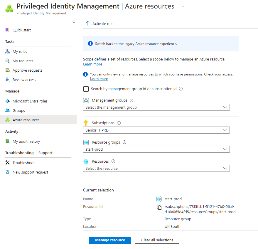
Task: Follow Learn more link under Scope description
Action: pos(93,64)
